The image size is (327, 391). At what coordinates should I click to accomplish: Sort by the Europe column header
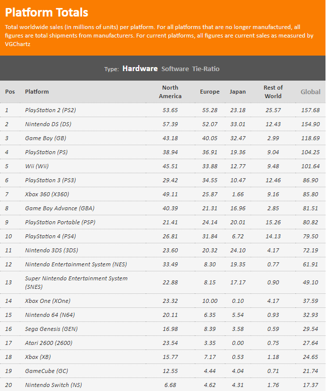point(209,92)
